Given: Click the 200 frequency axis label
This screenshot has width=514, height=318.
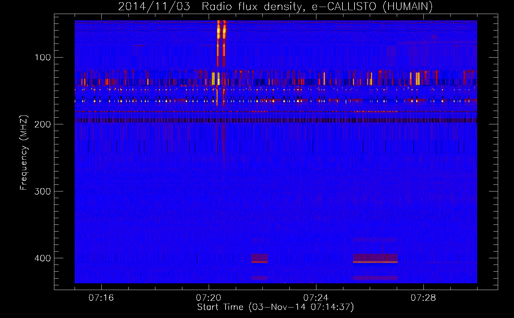Looking at the screenshot, I should [x=43, y=124].
